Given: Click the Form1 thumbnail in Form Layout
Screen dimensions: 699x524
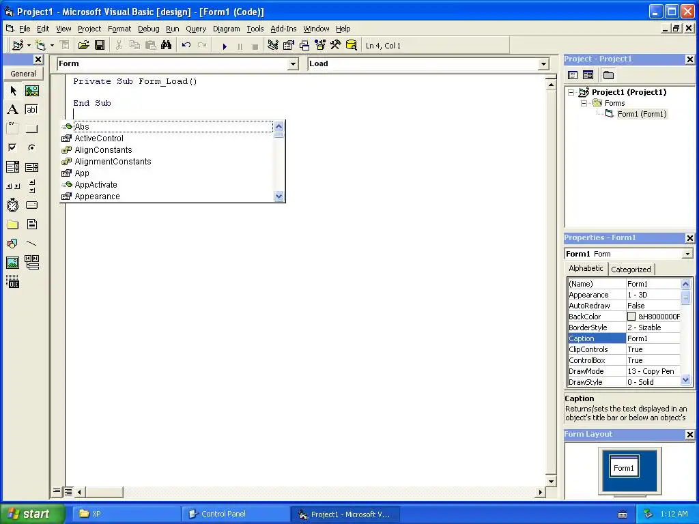Looking at the screenshot, I should 624,466.
